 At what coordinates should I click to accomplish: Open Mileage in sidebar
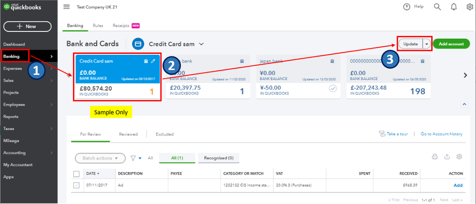click(x=11, y=141)
